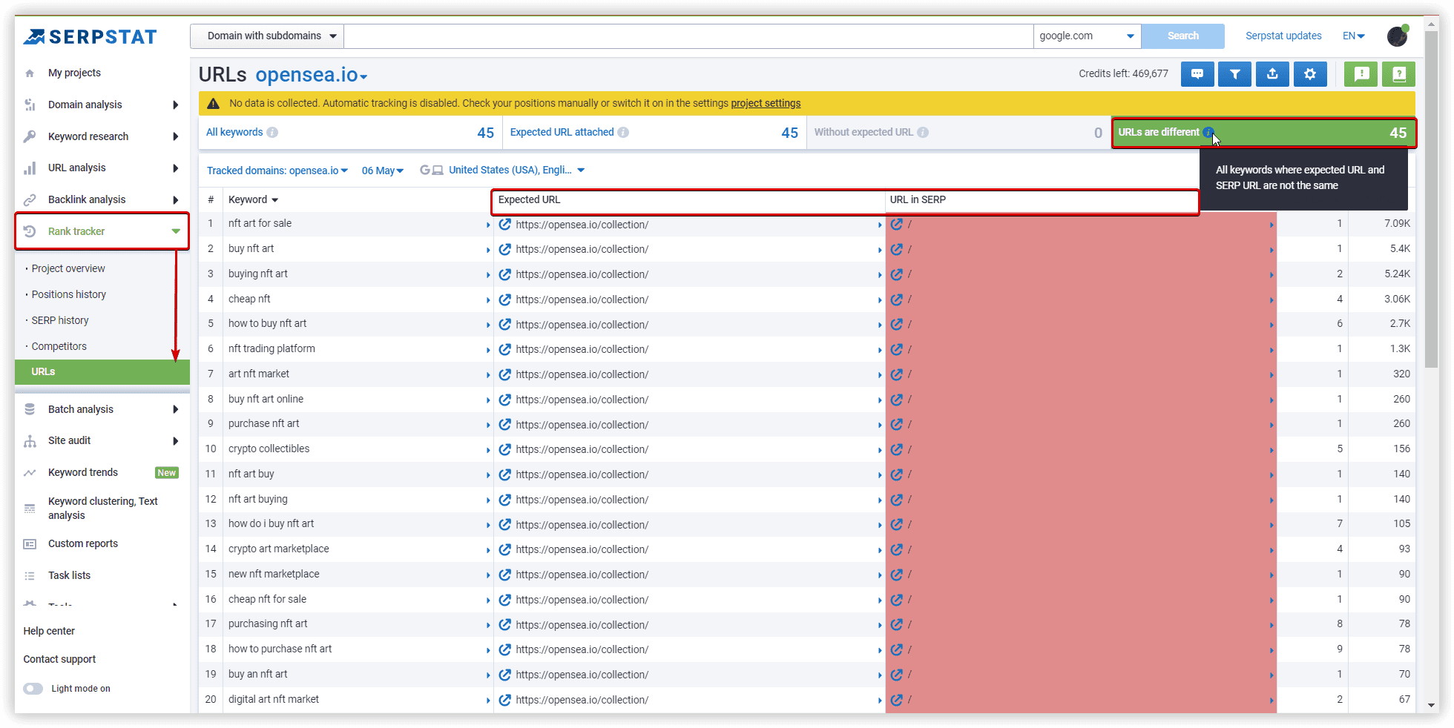Click the keyword nft trading platform
1454x728 pixels.
(x=272, y=348)
